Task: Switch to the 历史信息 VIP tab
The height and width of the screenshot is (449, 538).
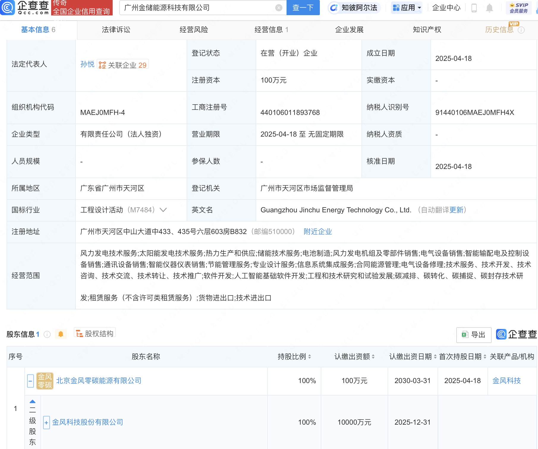Action: 499,30
